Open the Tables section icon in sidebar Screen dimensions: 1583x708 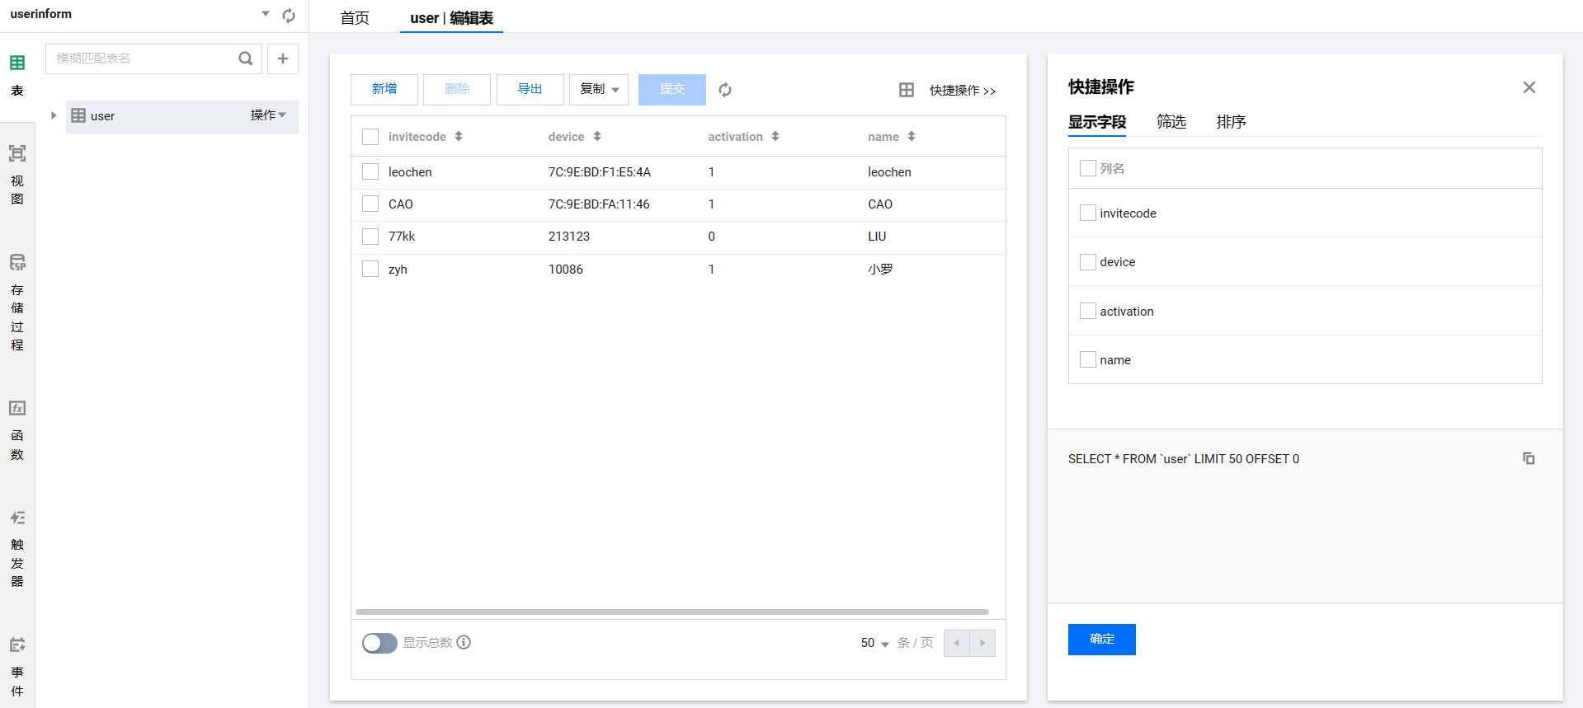click(17, 63)
